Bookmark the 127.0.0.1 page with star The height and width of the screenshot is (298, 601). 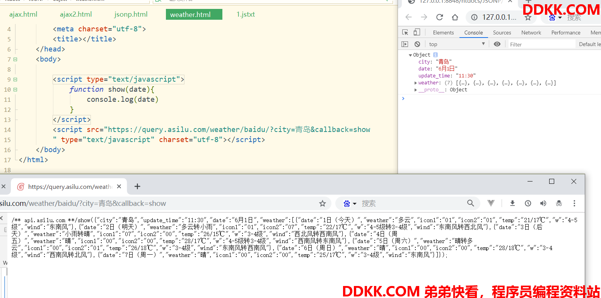pyautogui.click(x=528, y=17)
